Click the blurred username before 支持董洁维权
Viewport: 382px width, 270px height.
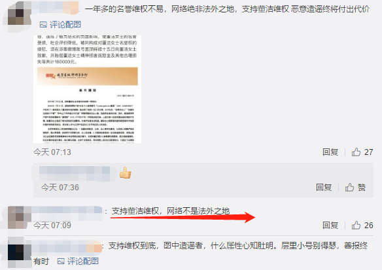(67, 211)
